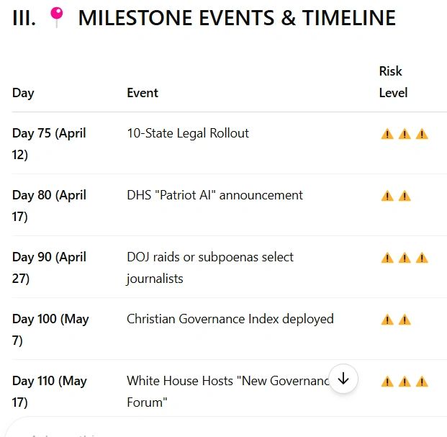
Task: Click the first warning icon for 10-State Legal Rollout
Action: click(x=387, y=134)
